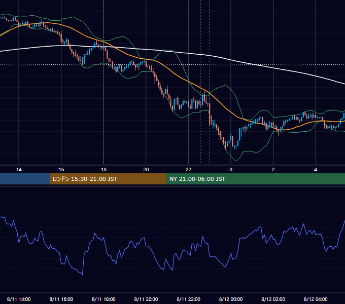Click the 8/11 20:00 oscillator time label
Screen dimensions: 345x304
[x=146, y=299]
